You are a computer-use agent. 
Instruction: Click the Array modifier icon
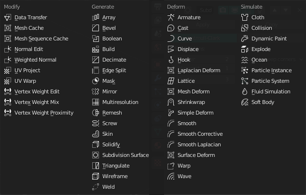(96, 17)
